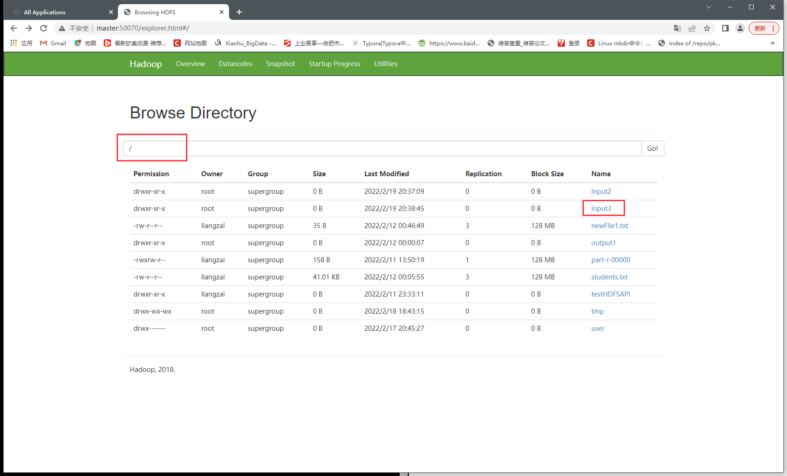Image resolution: width=787 pixels, height=476 pixels.
Task: Open the tab search dropdown arrow
Action: (x=708, y=7)
